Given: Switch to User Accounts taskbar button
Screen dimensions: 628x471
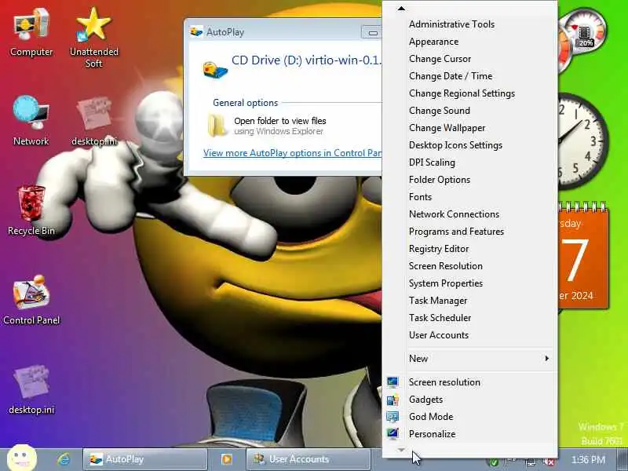Looking at the screenshot, I should (308, 459).
